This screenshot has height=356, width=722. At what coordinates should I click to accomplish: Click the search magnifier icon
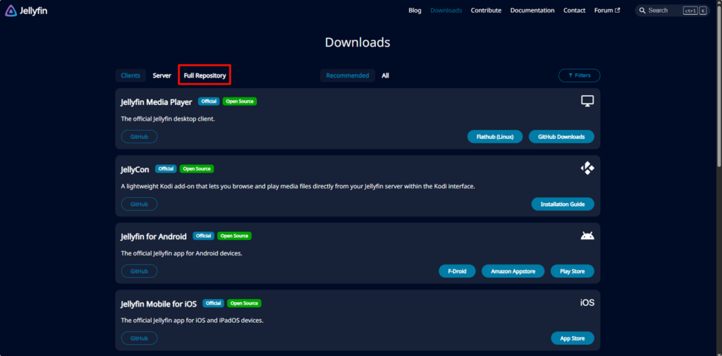642,11
